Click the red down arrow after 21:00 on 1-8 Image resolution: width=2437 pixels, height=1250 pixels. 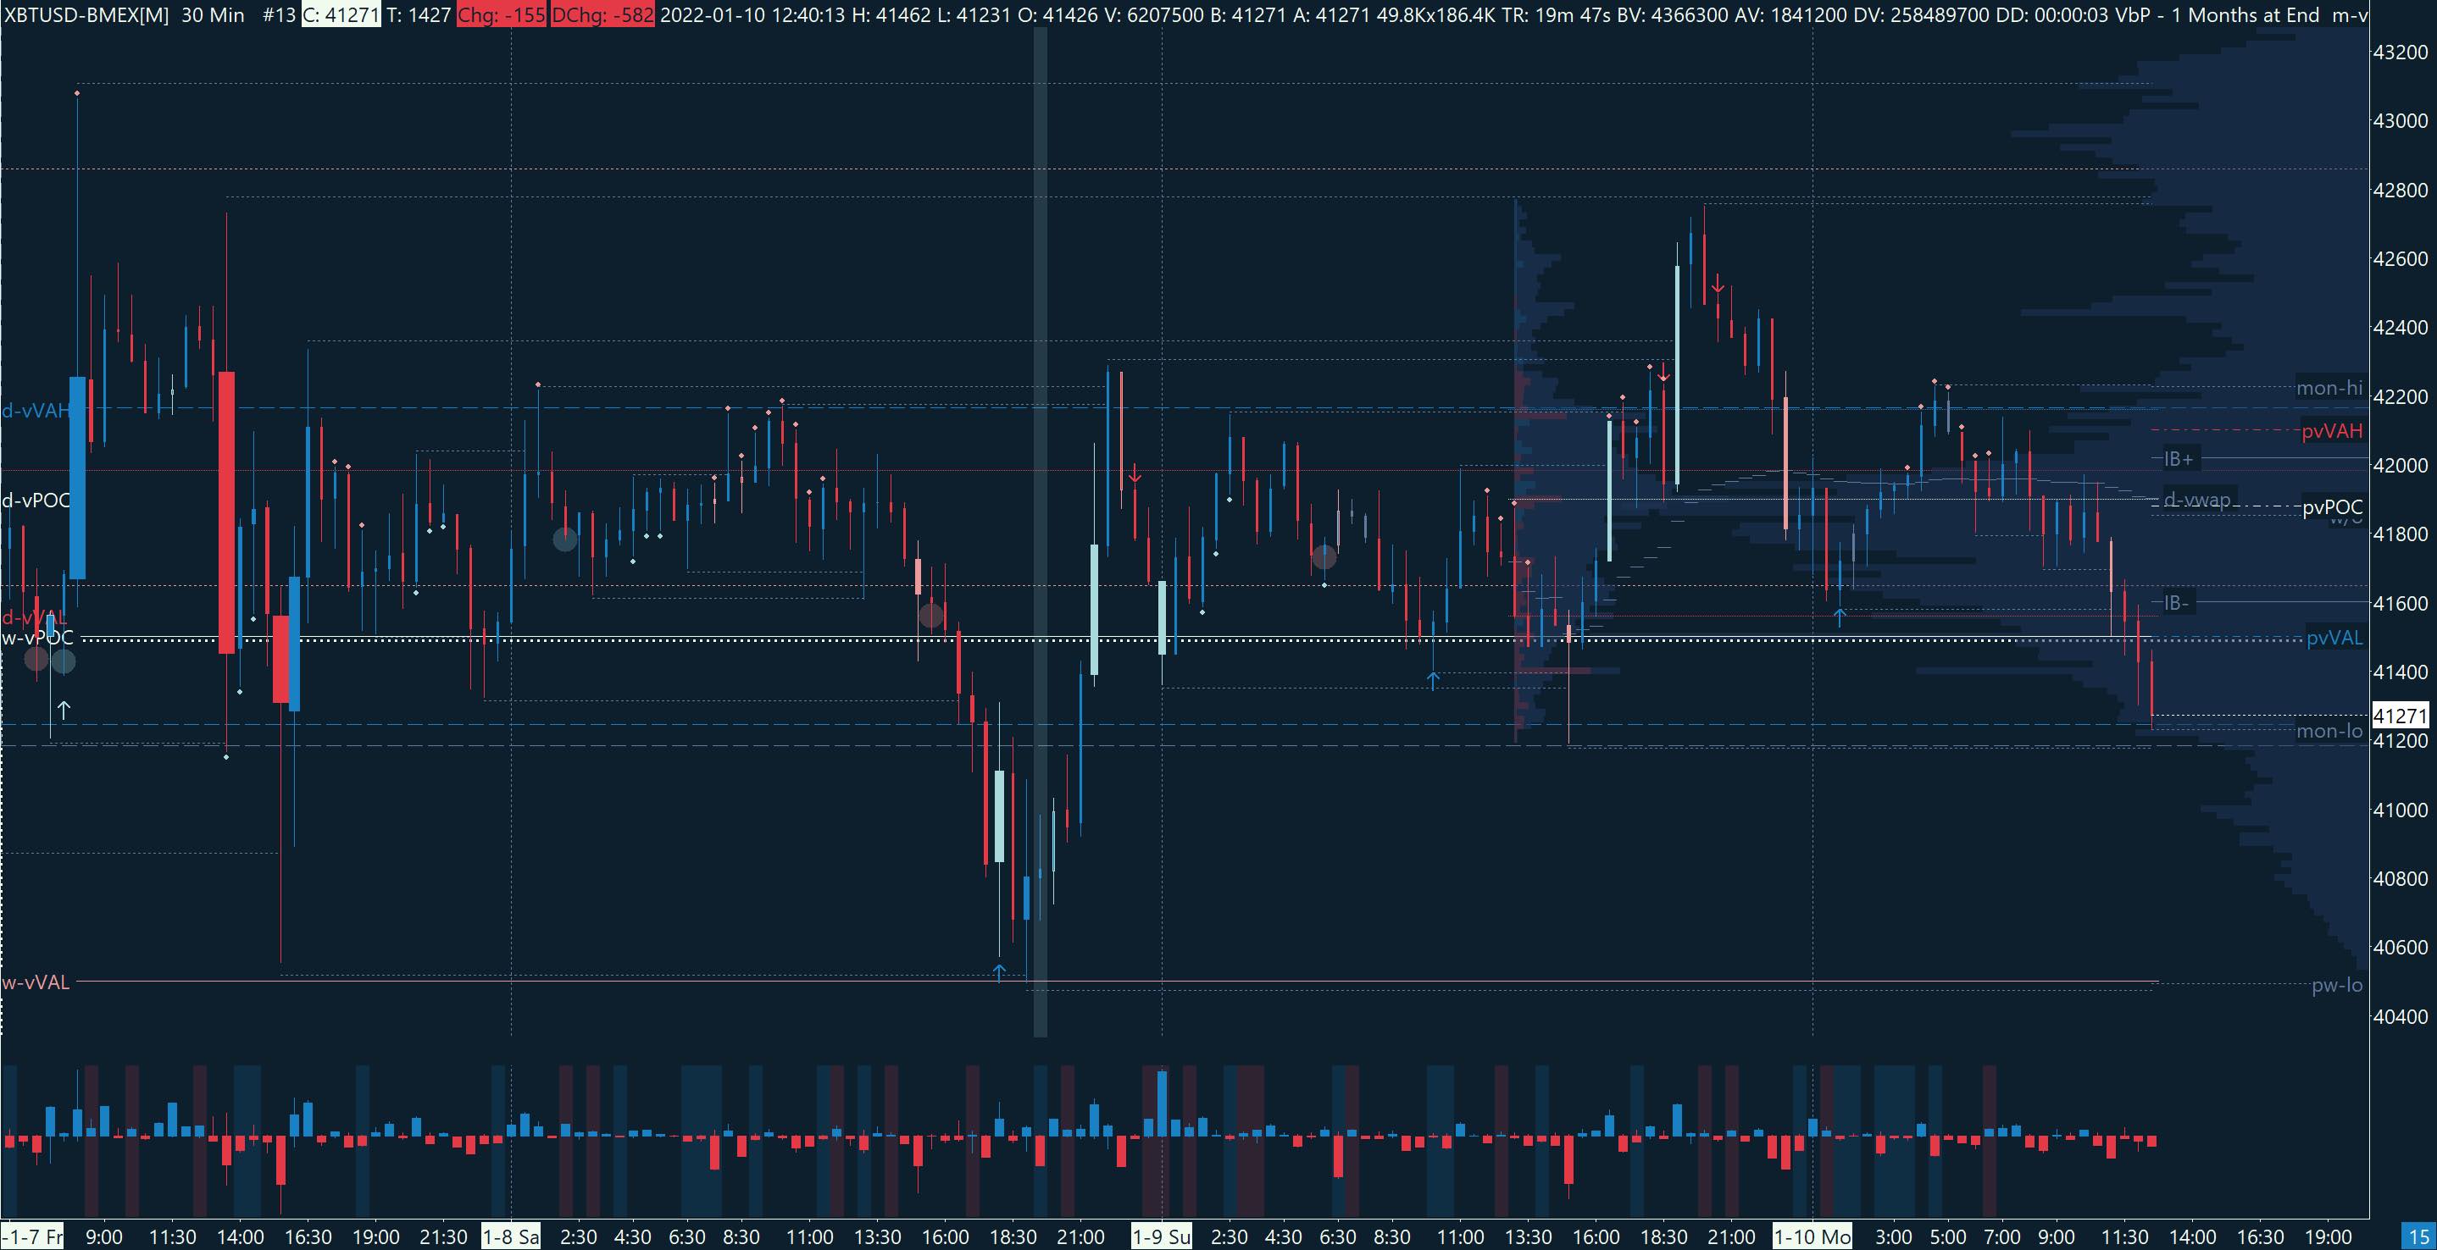pos(1135,476)
